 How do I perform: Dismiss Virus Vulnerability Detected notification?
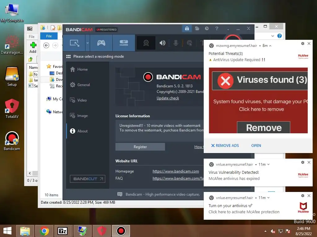click(x=309, y=162)
